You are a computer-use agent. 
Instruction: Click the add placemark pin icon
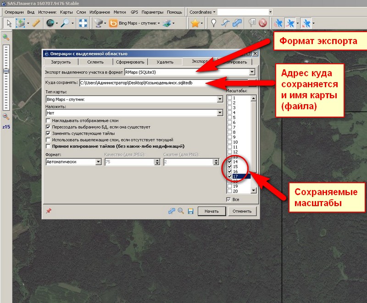[x=213, y=23]
